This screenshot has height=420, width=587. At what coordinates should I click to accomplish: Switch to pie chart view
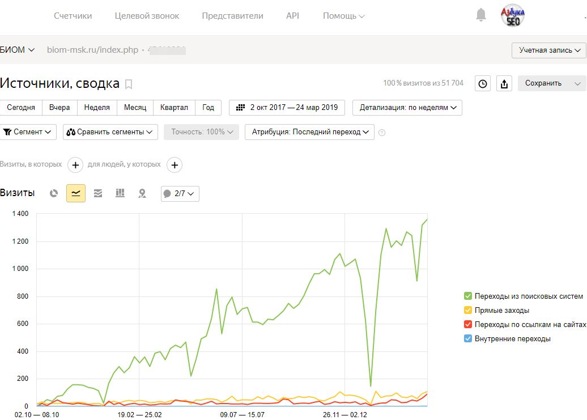[x=54, y=193]
